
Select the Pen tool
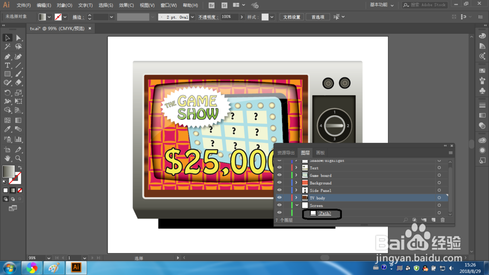point(7,56)
